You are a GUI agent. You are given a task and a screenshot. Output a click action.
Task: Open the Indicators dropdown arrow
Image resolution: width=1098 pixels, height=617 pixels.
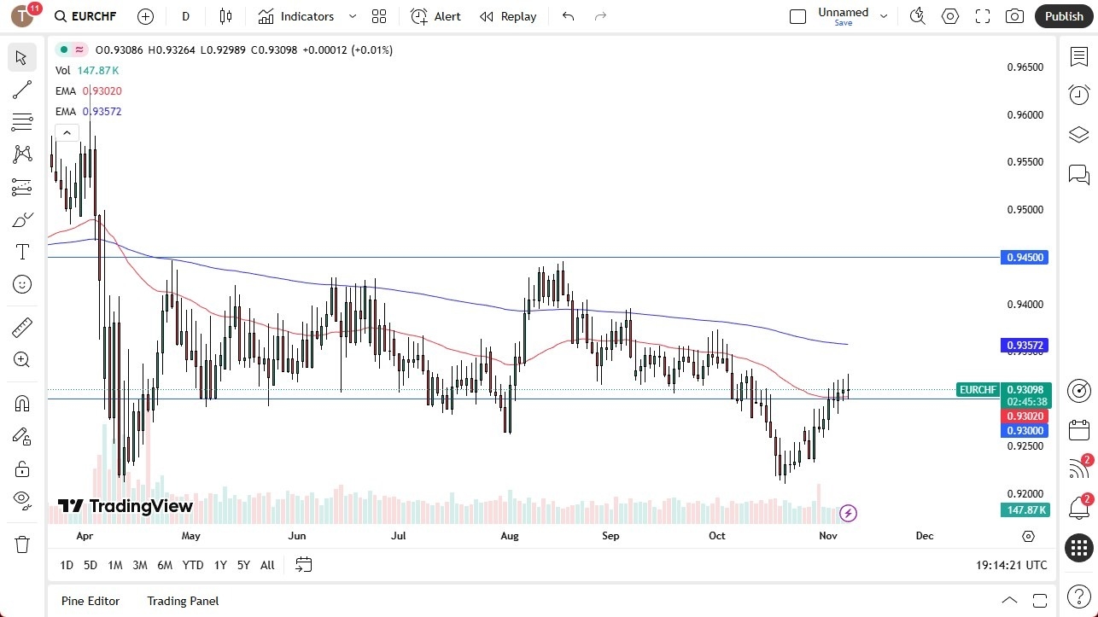[351, 15]
